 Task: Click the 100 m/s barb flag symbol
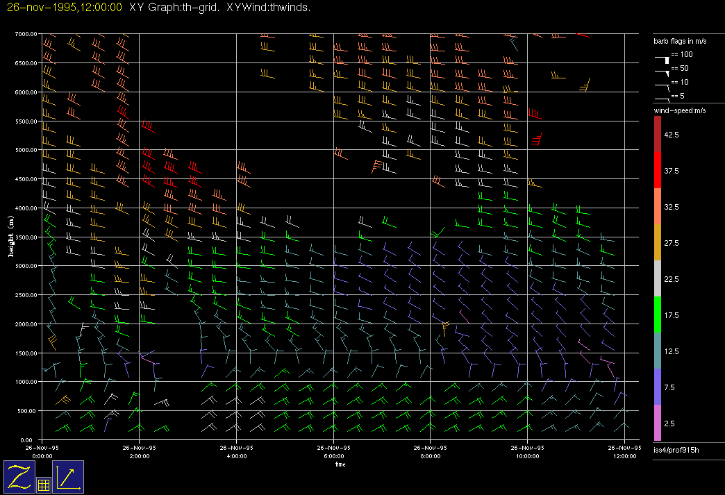[x=663, y=61]
